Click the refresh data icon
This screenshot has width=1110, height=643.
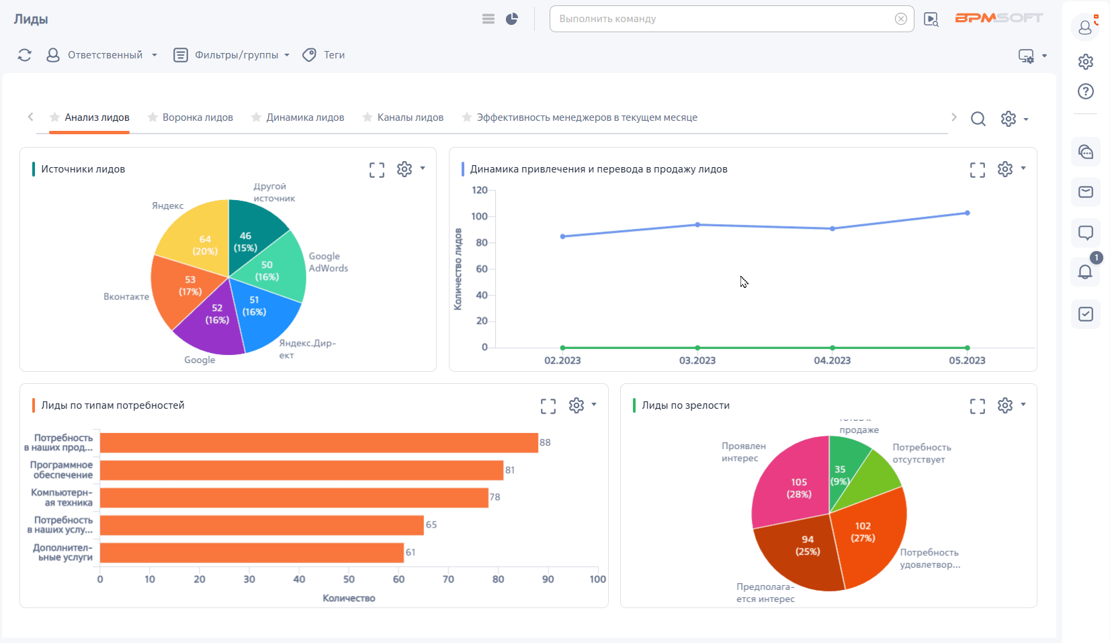[25, 55]
